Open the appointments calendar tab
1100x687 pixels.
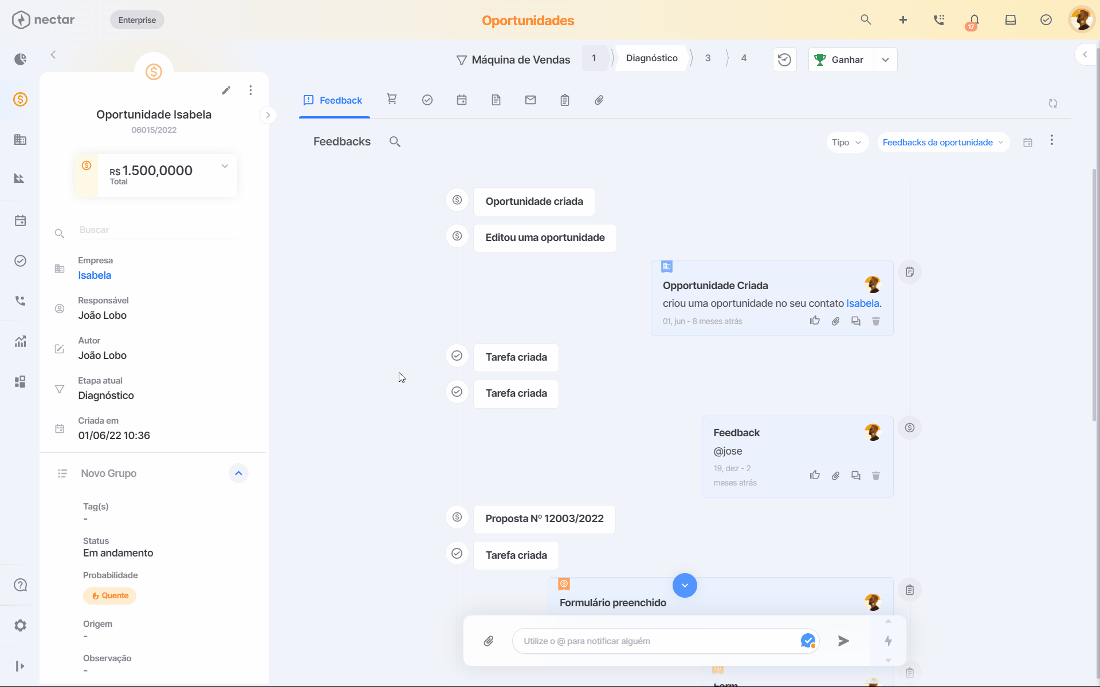point(462,100)
